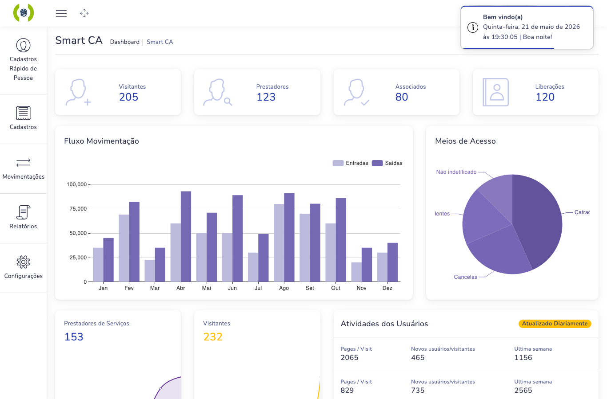Open the Configurações gear icon
The height and width of the screenshot is (399, 607).
coord(23,262)
